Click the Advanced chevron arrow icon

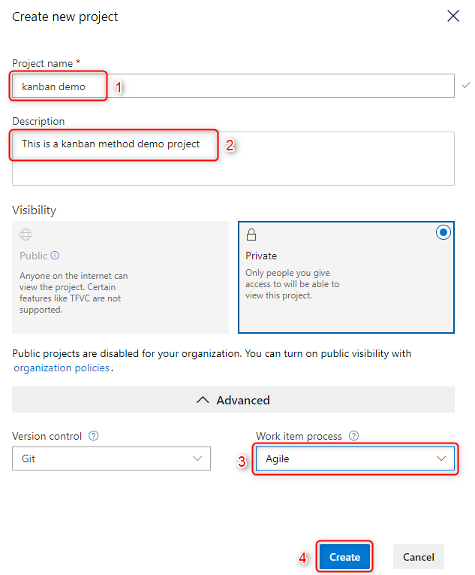coord(202,400)
